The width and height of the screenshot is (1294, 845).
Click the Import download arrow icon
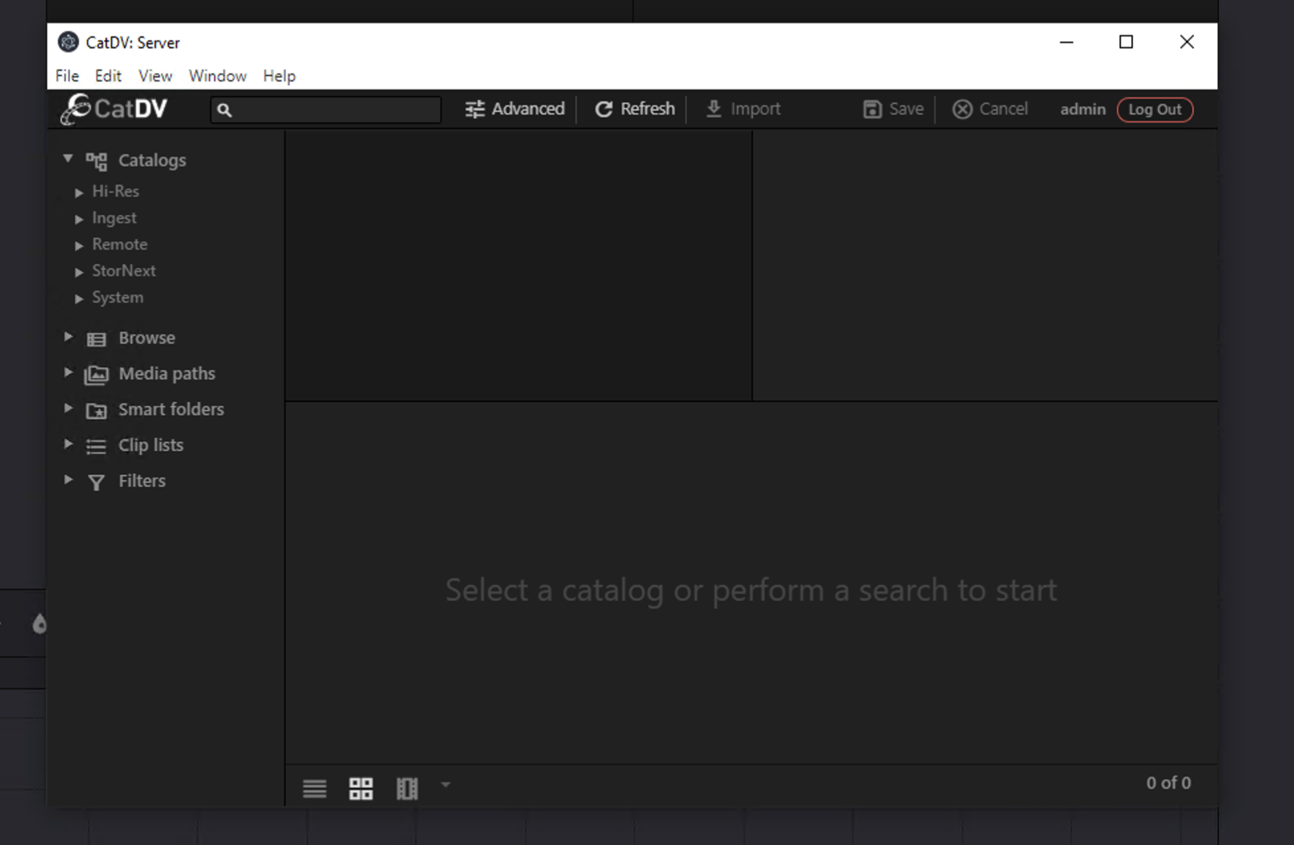pyautogui.click(x=713, y=109)
